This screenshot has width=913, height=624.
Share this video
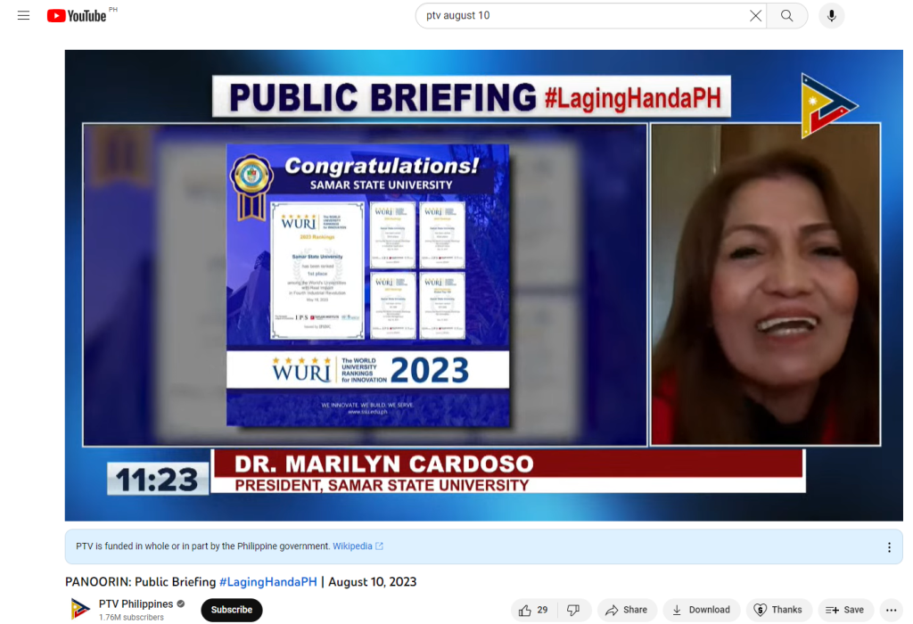pos(626,610)
